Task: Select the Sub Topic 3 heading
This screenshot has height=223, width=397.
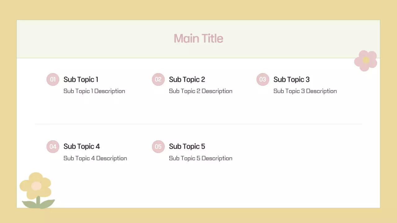Action: pyautogui.click(x=292, y=80)
